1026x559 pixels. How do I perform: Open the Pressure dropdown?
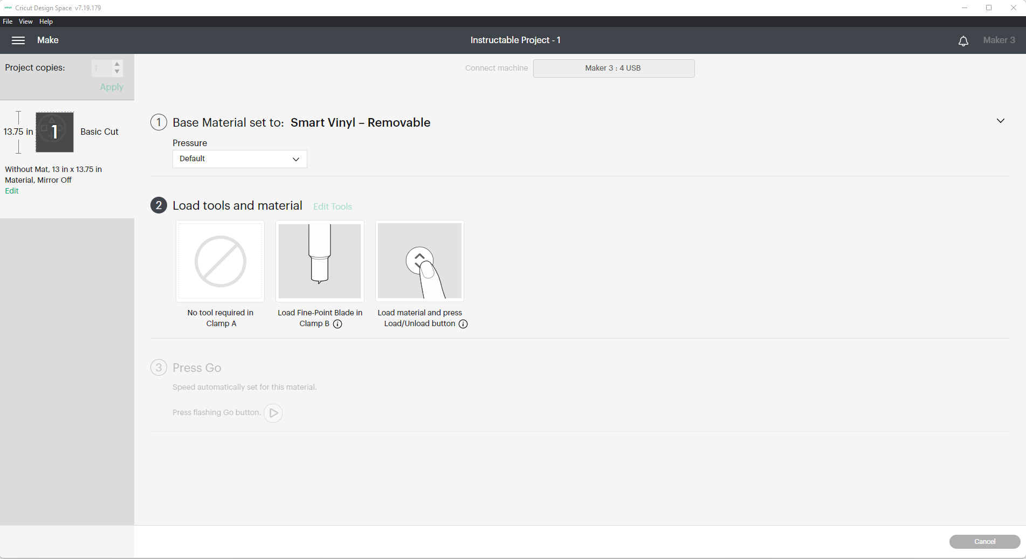(239, 159)
